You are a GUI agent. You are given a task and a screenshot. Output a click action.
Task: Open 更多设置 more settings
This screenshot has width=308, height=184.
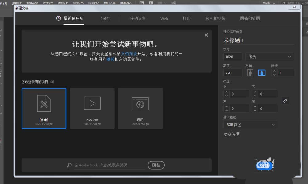[232, 135]
